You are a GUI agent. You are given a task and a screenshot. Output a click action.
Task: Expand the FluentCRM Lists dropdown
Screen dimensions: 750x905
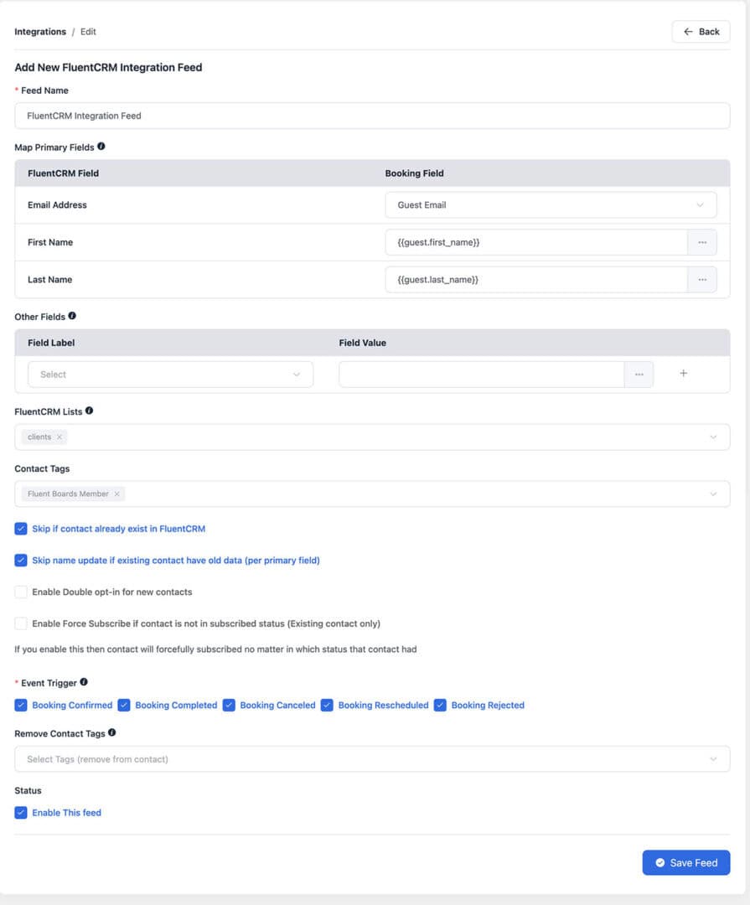point(713,437)
